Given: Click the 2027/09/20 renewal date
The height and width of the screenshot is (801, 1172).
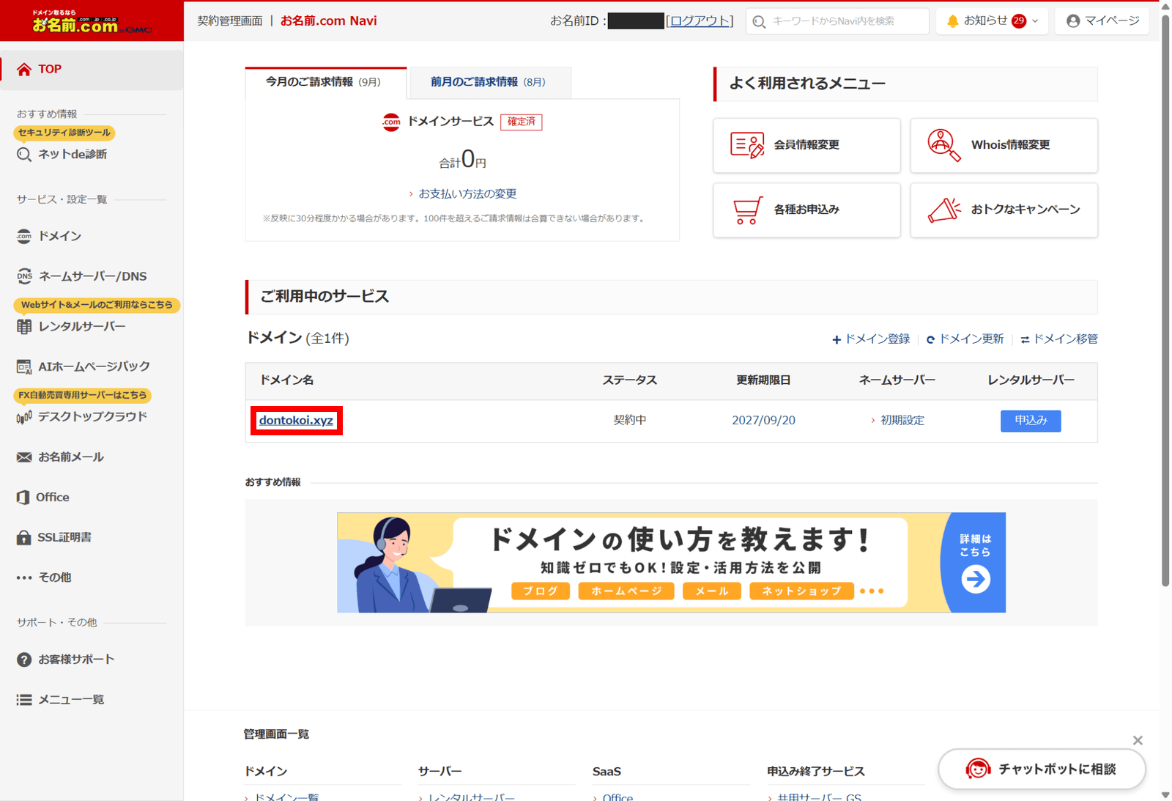Looking at the screenshot, I should click(763, 421).
